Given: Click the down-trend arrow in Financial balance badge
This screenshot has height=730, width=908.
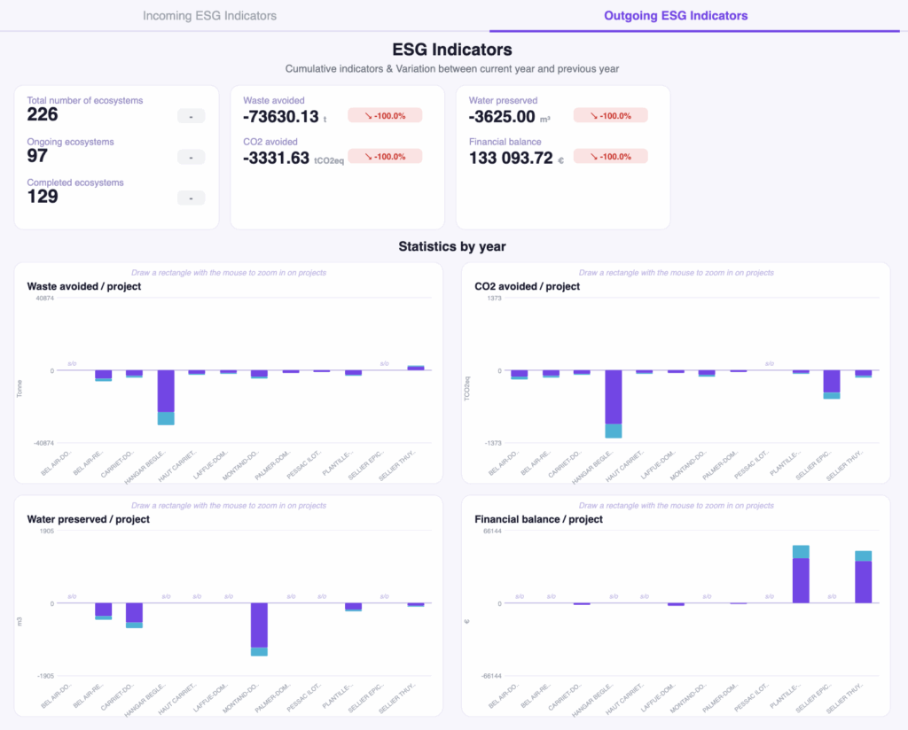Looking at the screenshot, I should [583, 156].
